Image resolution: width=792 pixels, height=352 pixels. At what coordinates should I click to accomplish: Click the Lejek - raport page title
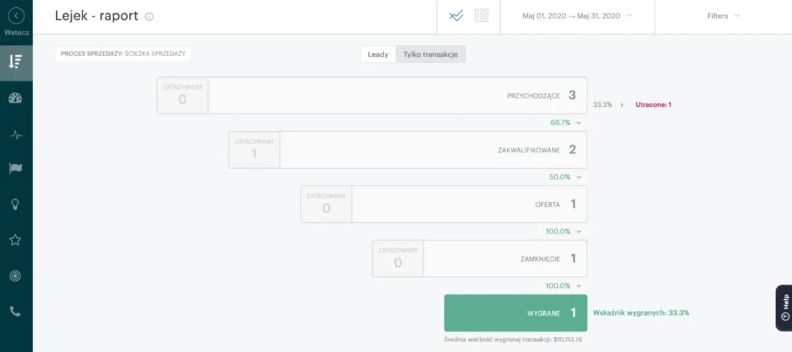point(96,16)
